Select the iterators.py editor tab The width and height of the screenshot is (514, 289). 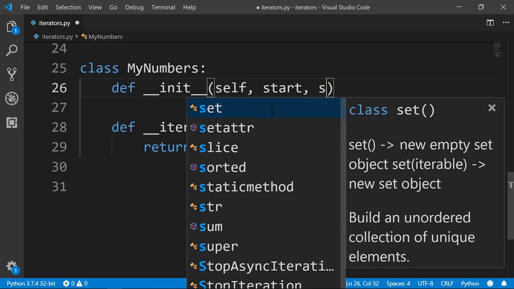click(x=55, y=23)
